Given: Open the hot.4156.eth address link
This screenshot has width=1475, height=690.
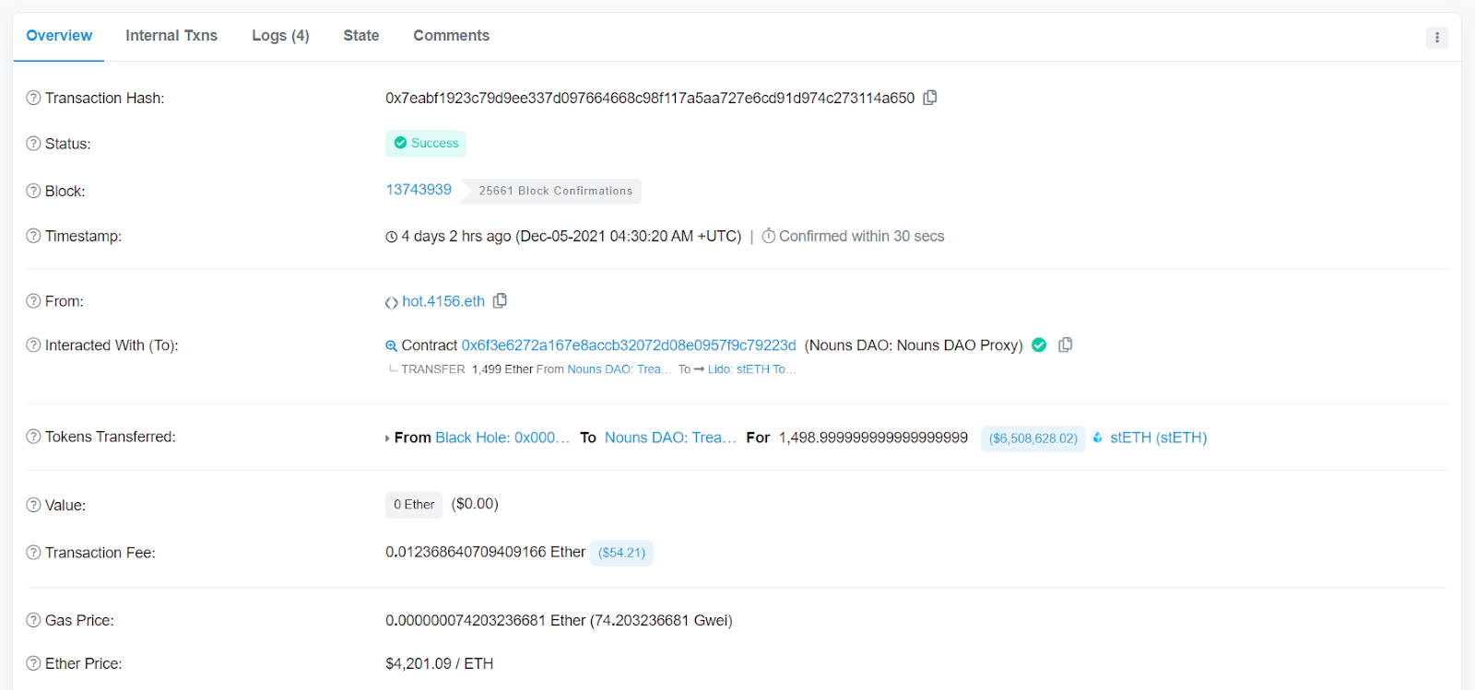Looking at the screenshot, I should point(442,301).
